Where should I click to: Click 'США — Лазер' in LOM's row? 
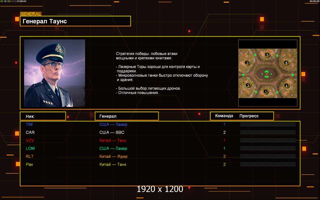click(113, 148)
